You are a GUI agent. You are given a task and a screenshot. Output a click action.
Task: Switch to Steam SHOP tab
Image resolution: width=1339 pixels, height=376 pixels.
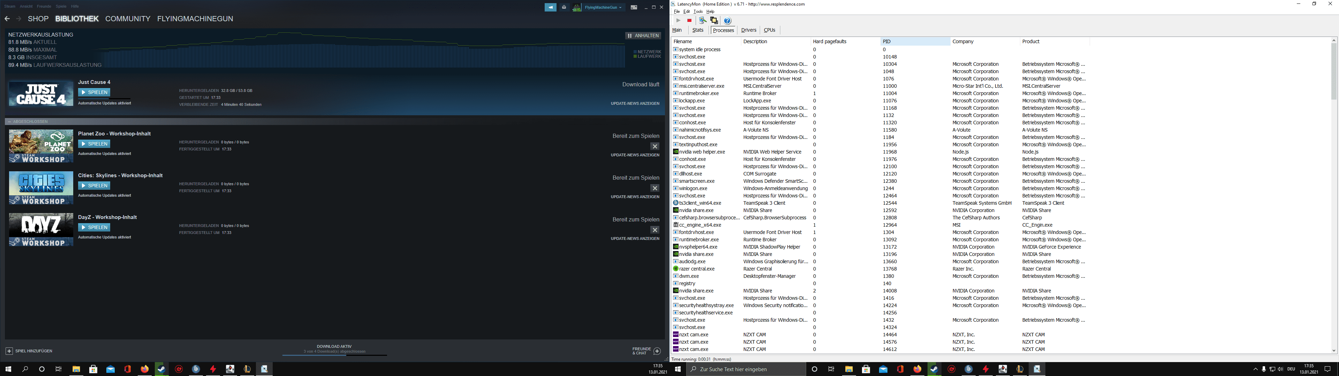coord(38,19)
